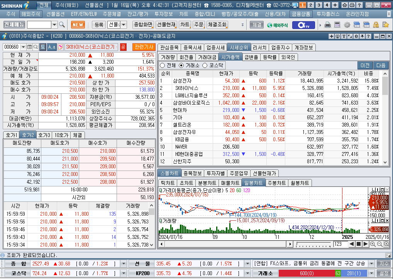Click the T icon in the 주식종합2 title bar
Image resolution: width=393 pixels, height=279 pixels.
pyautogui.click(x=344, y=36)
